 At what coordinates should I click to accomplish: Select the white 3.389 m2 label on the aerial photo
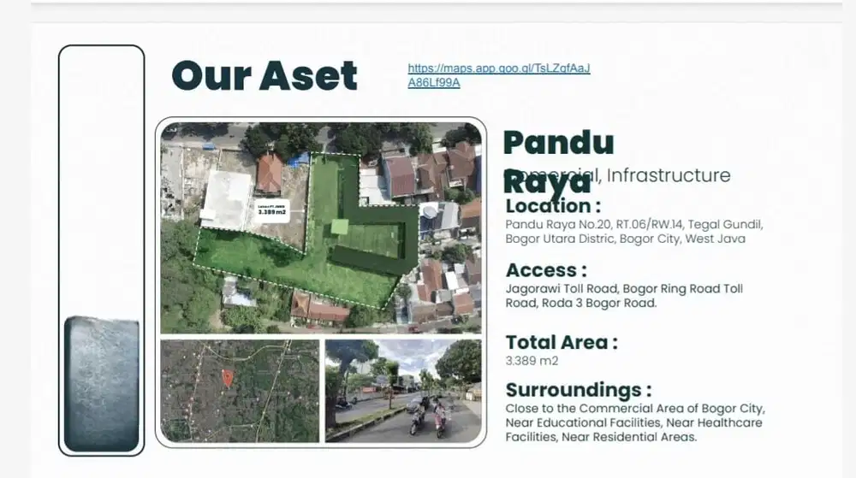coord(272,210)
